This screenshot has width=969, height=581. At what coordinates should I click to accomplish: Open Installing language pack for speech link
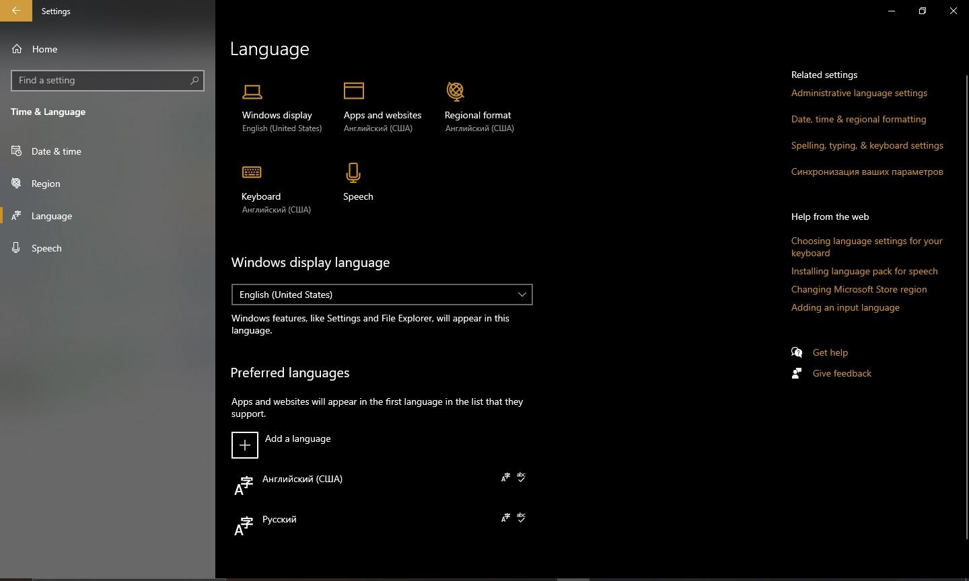pos(865,271)
